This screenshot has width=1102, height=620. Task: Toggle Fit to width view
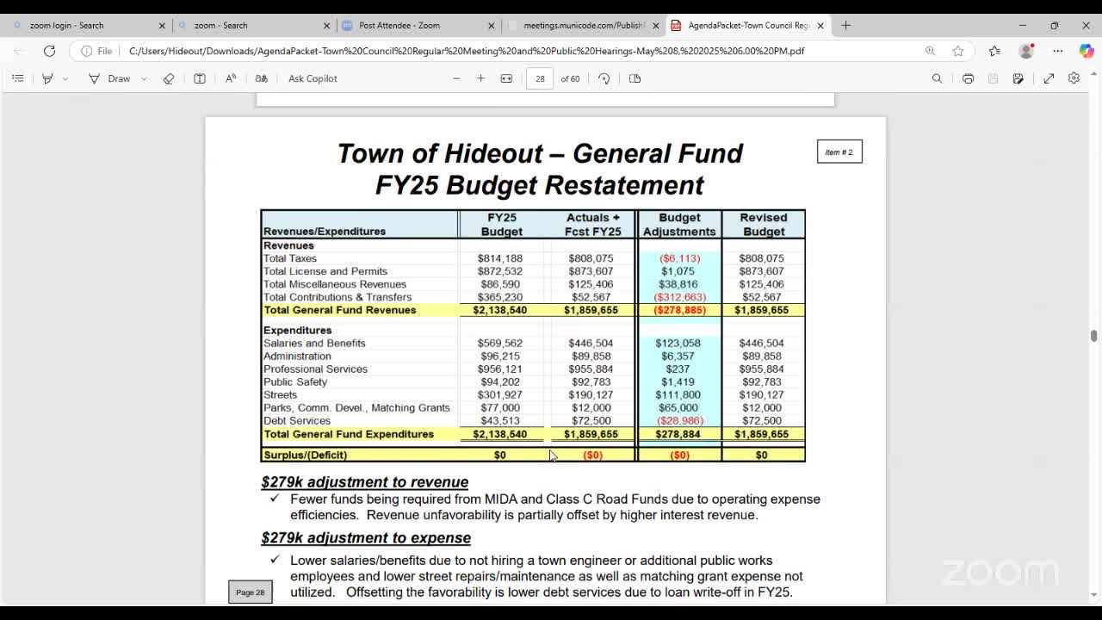tap(506, 78)
